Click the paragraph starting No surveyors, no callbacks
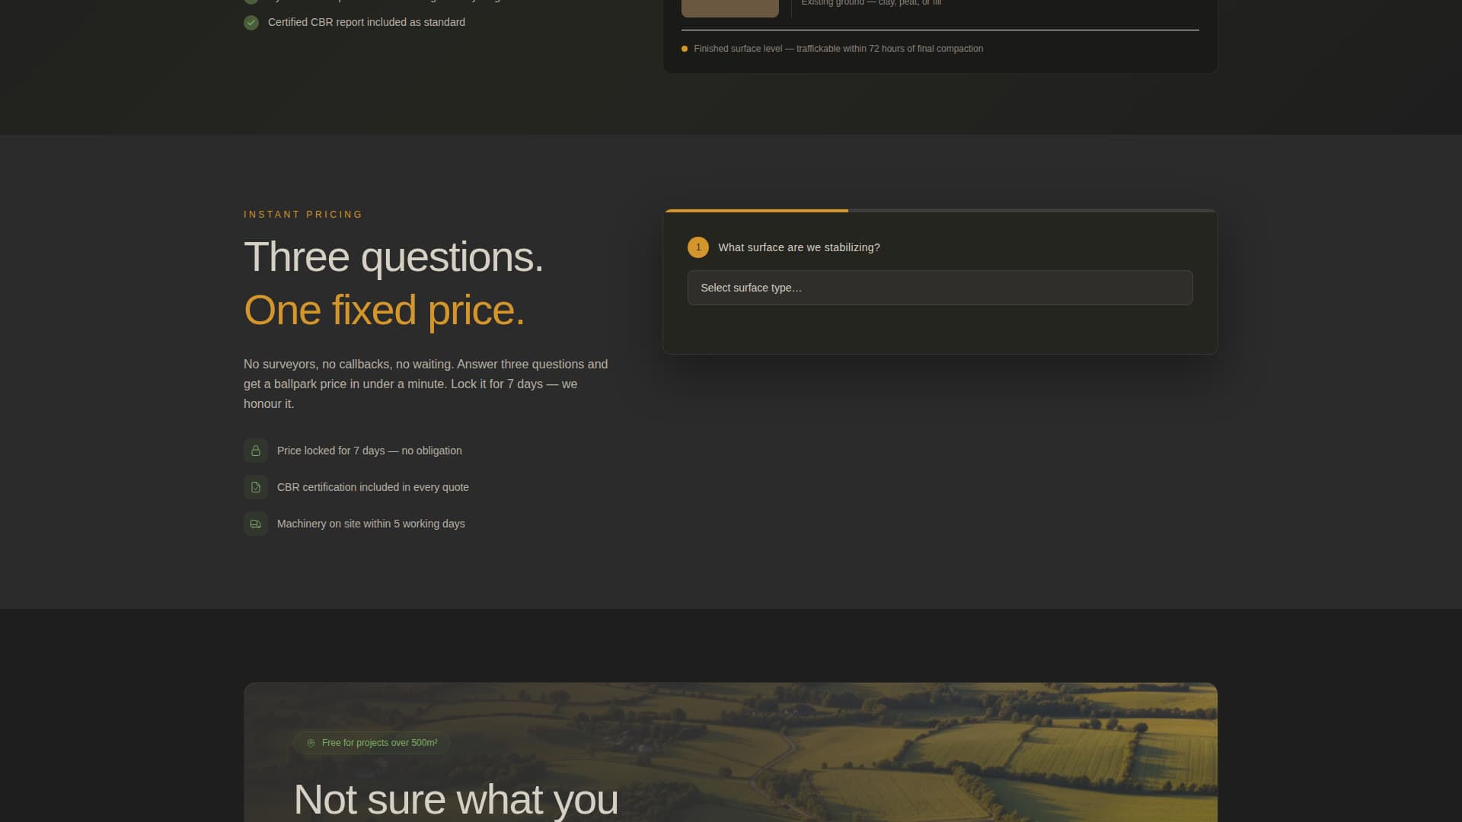Screen dimensions: 1462x822 coord(426,384)
